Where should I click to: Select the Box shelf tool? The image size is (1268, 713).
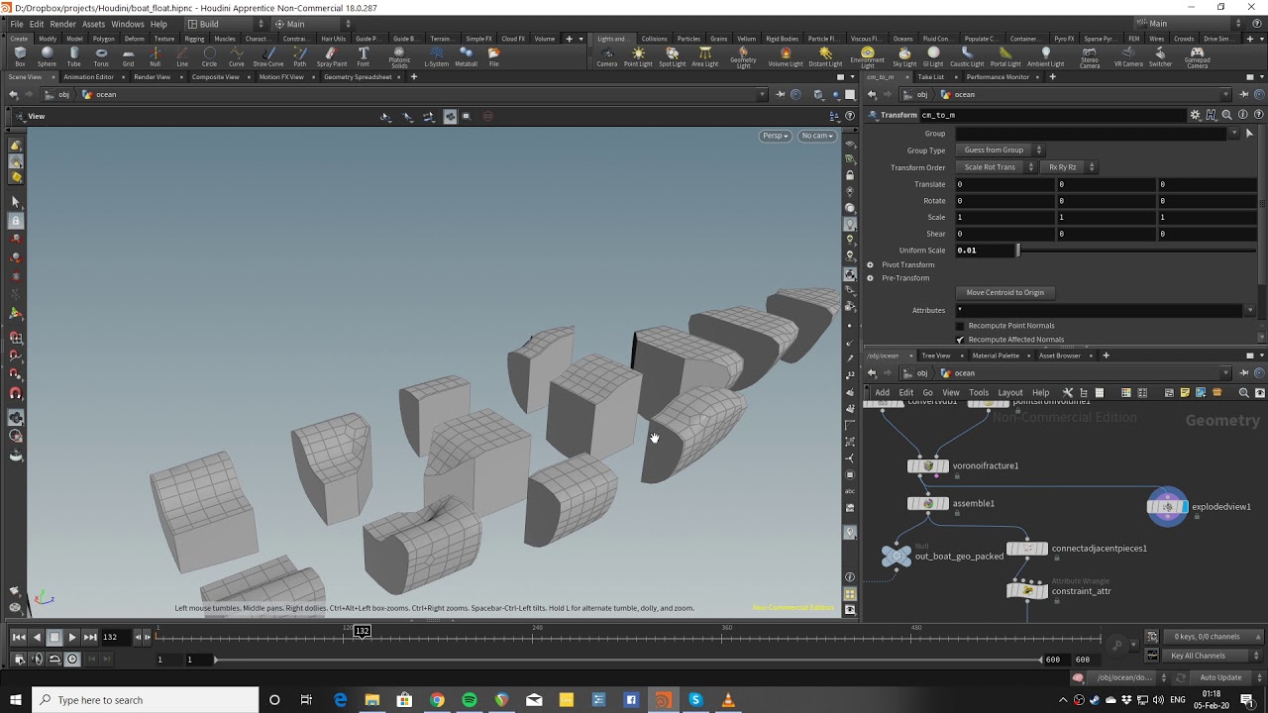(20, 57)
